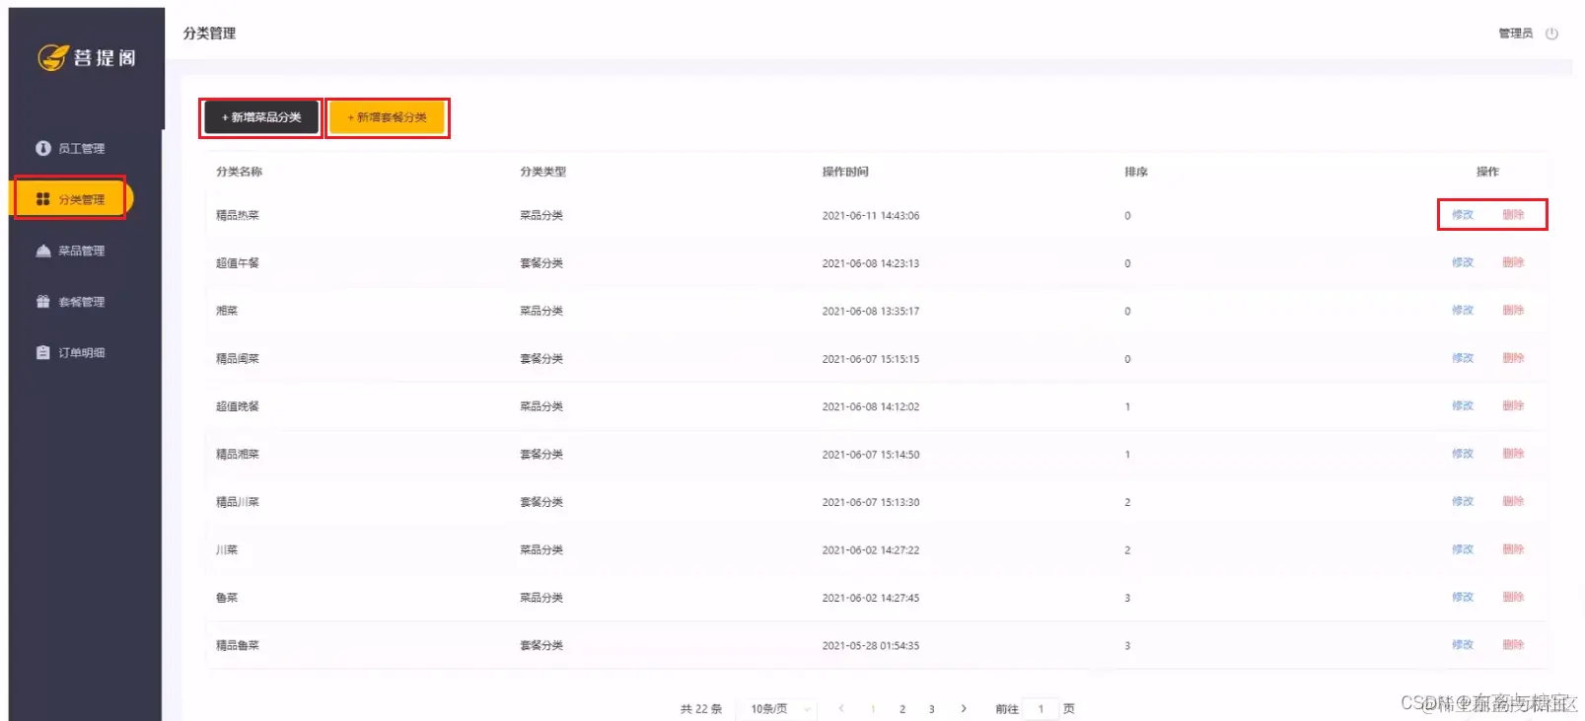The width and height of the screenshot is (1585, 721).
Task: Remove the 精品湘菜 category with 删除
Action: click(x=1513, y=454)
